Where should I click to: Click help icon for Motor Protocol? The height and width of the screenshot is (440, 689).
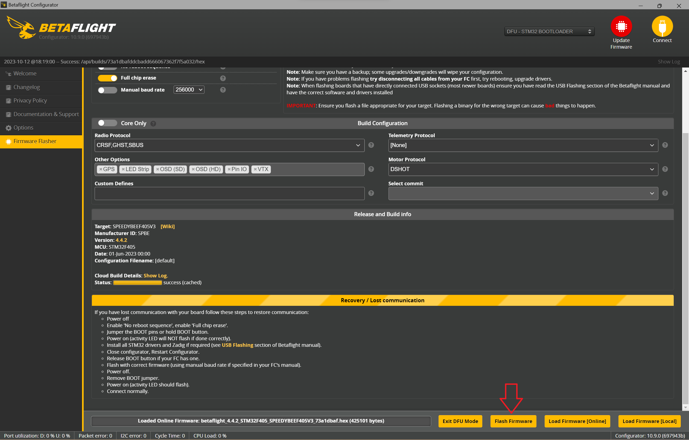(x=665, y=169)
